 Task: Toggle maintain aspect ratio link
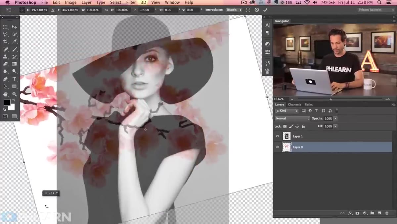tap(106, 10)
